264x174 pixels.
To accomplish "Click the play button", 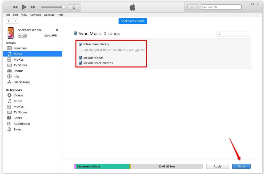I will point(24,7).
